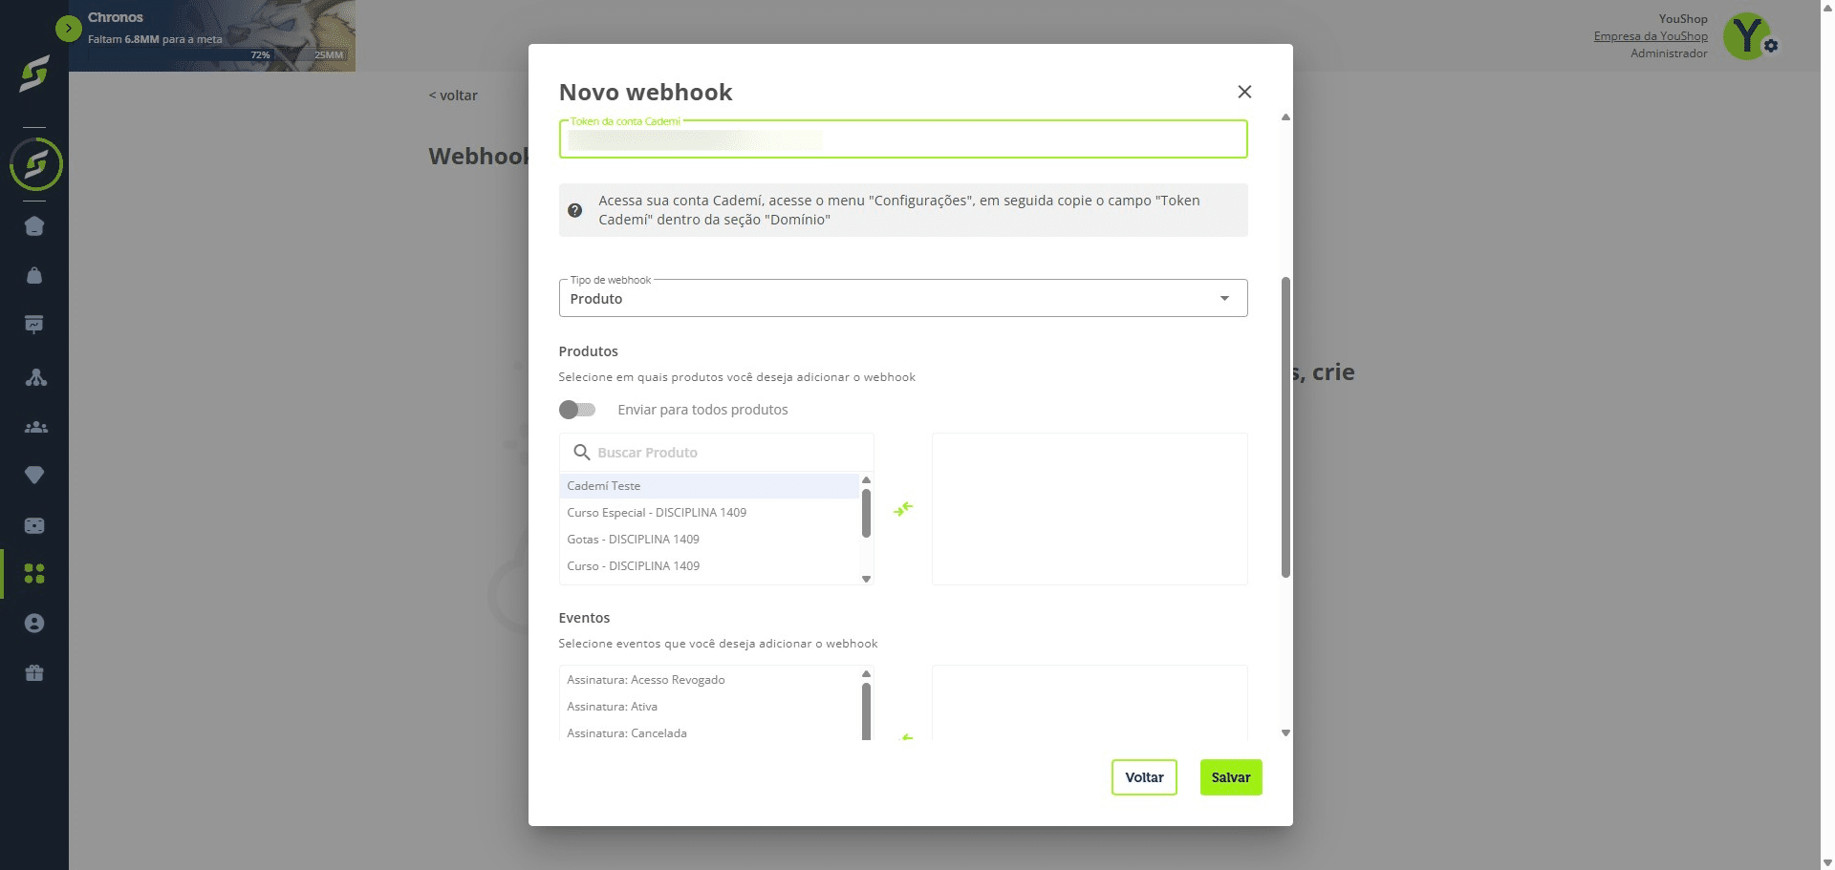
Task: Open the wallet icon in sidebar
Action: (34, 525)
